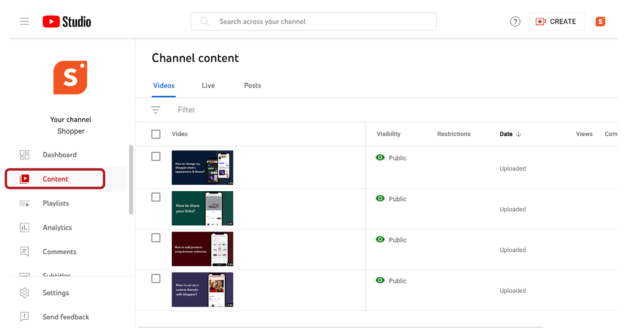Click the Playlists icon
Viewport: 627px width, 335px height.
click(24, 203)
